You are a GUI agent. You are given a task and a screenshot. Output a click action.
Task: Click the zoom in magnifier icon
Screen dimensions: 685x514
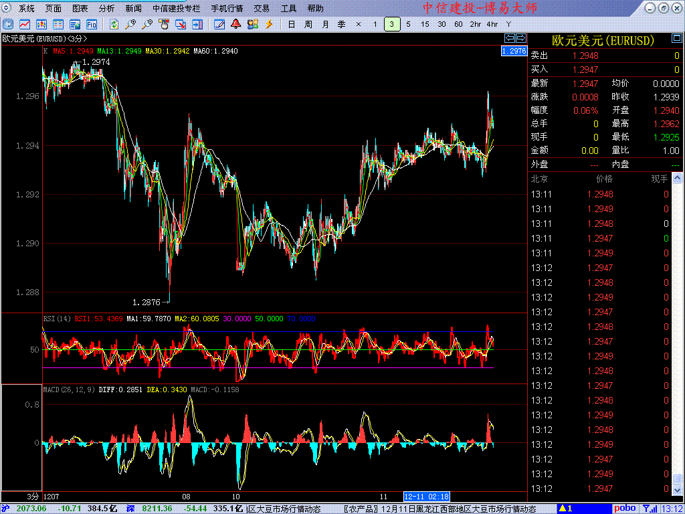pyautogui.click(x=130, y=24)
